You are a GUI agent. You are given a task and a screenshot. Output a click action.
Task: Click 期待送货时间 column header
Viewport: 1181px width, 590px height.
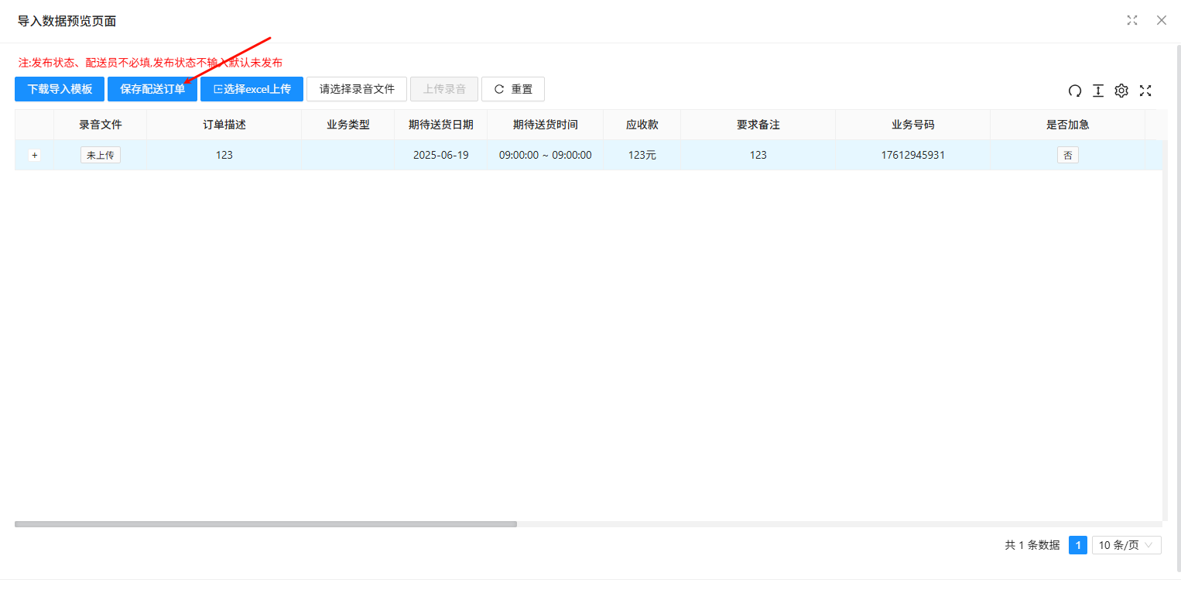(x=546, y=125)
